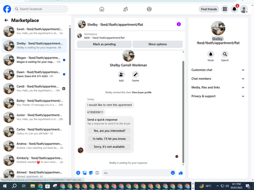This screenshot has height=190, width=254.
Task: Click the purple conversation info icon
Action: click(x=179, y=24)
